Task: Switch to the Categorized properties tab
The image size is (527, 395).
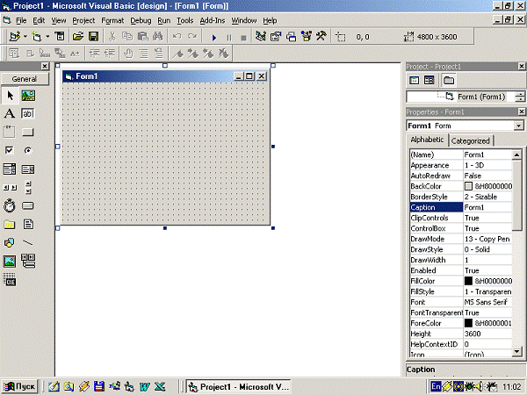Action: pyautogui.click(x=471, y=140)
